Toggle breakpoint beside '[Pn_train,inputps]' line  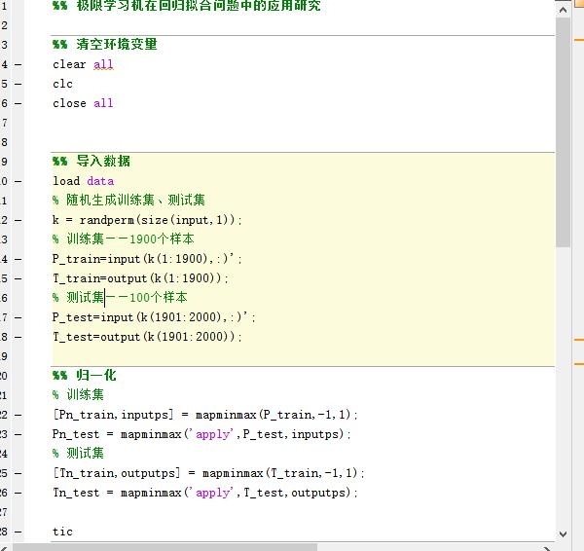pos(18,415)
